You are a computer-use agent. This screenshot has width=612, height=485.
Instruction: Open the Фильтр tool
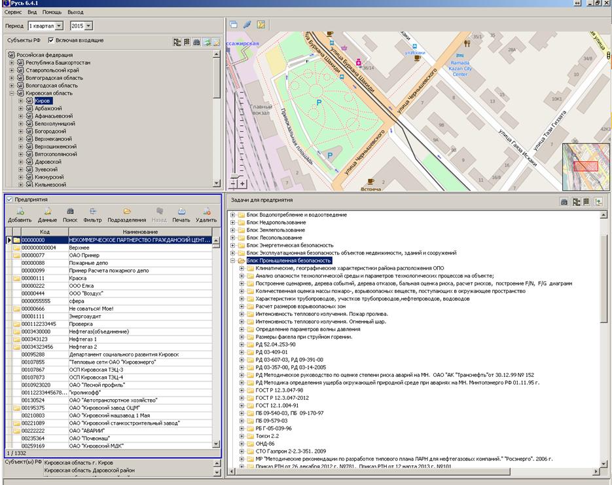[x=93, y=212]
